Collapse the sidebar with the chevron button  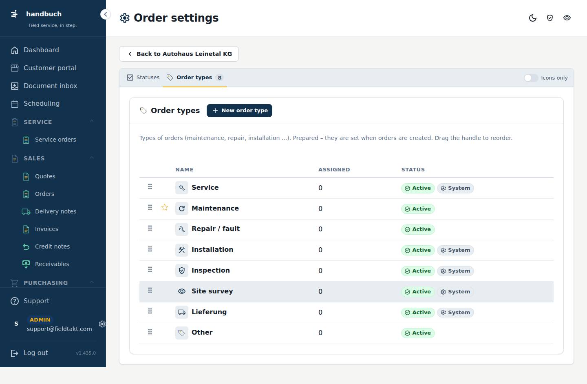pos(105,14)
